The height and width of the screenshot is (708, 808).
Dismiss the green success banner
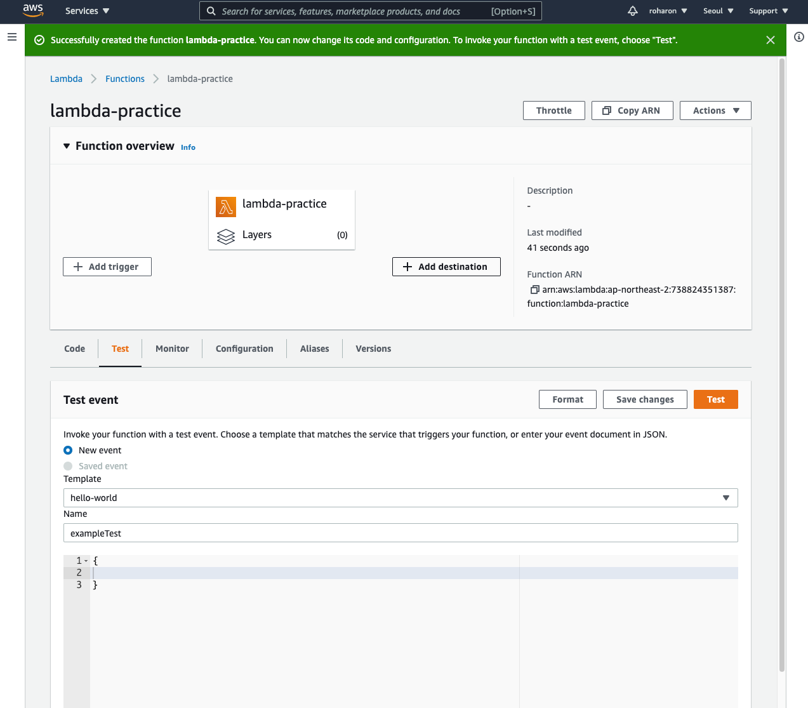771,40
